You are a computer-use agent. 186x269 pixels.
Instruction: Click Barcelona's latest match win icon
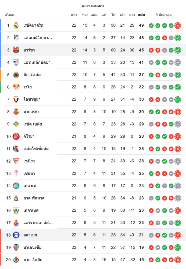pyautogui.click(x=178, y=50)
